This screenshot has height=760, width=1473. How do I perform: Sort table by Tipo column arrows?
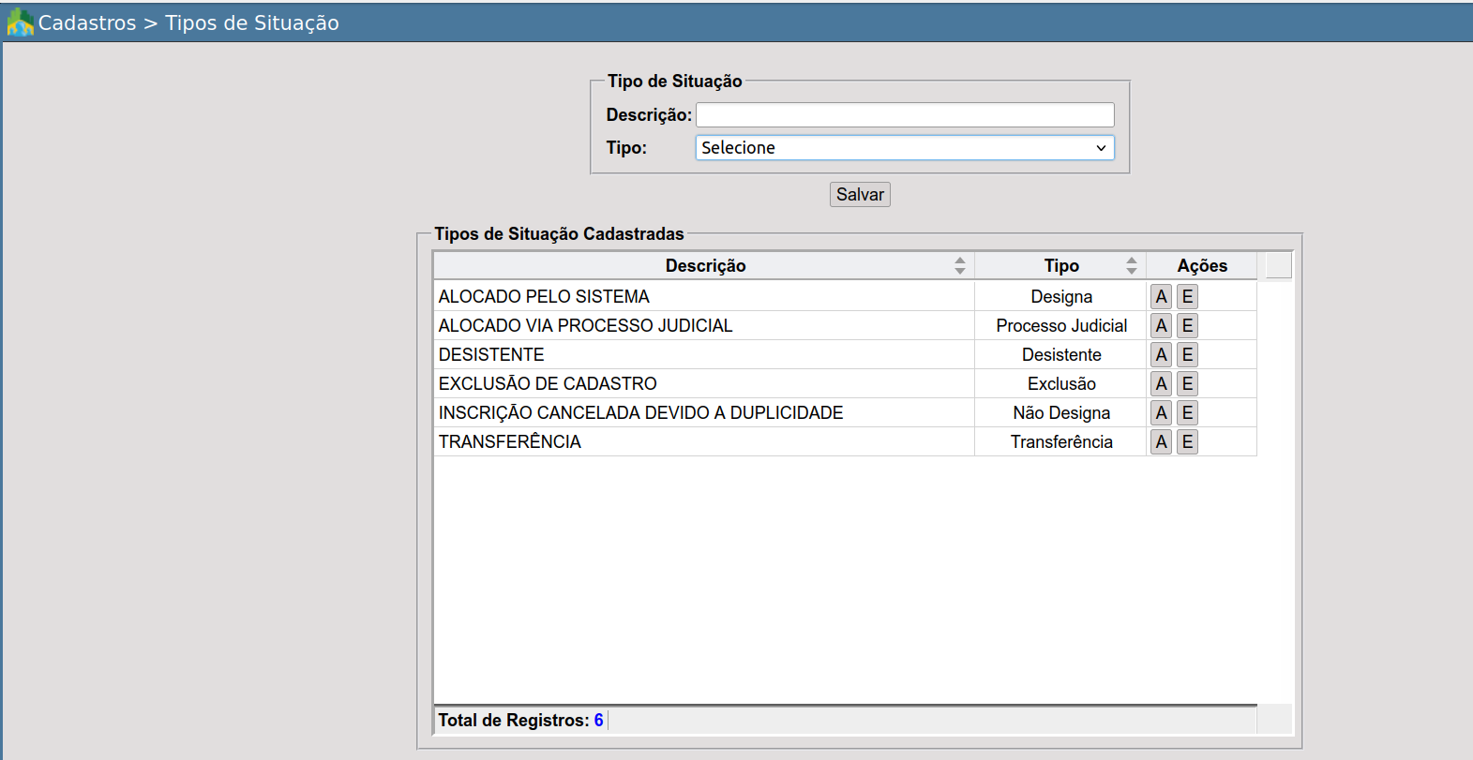click(1131, 266)
